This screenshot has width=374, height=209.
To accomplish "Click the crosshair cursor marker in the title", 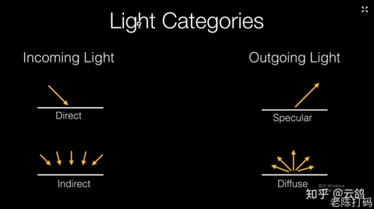I will (x=139, y=24).
